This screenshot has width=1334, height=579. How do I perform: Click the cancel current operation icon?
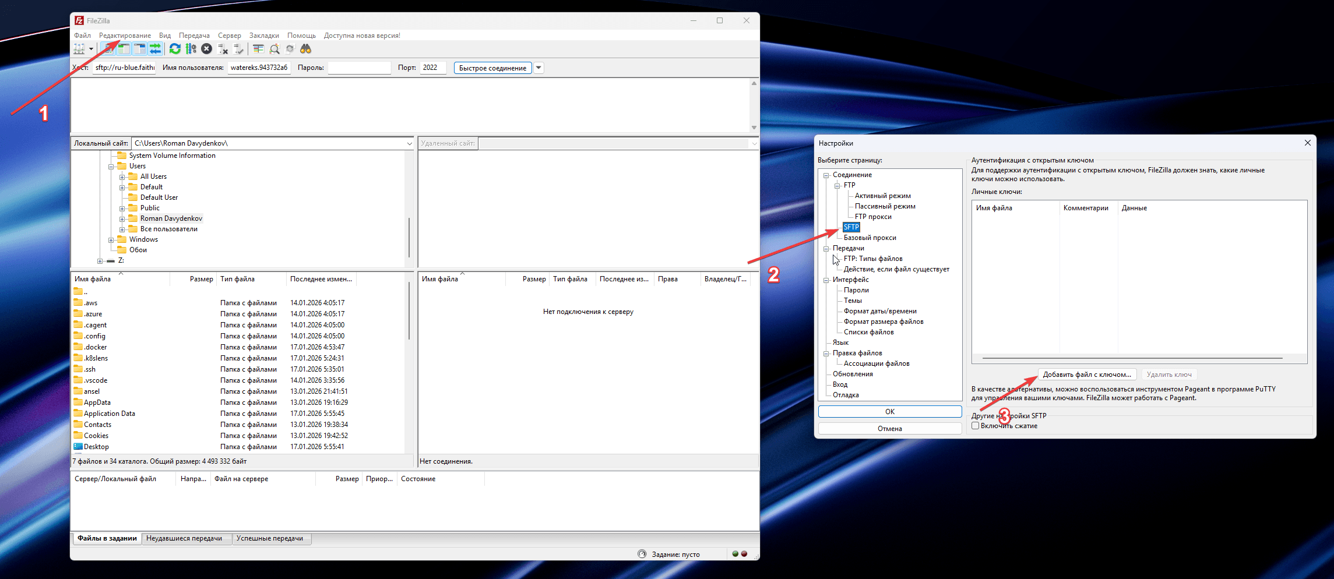pos(206,50)
